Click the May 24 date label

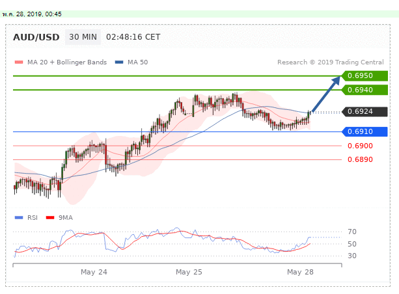94,272
